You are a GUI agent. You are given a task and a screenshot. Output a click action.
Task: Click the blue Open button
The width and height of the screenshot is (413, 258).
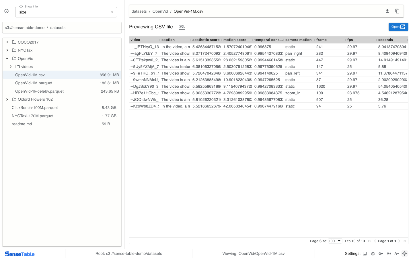398,27
